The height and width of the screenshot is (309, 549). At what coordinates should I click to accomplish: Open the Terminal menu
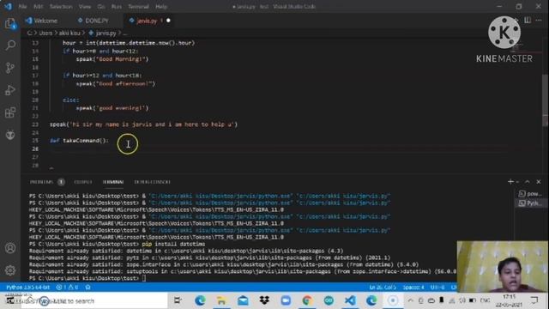click(x=138, y=6)
